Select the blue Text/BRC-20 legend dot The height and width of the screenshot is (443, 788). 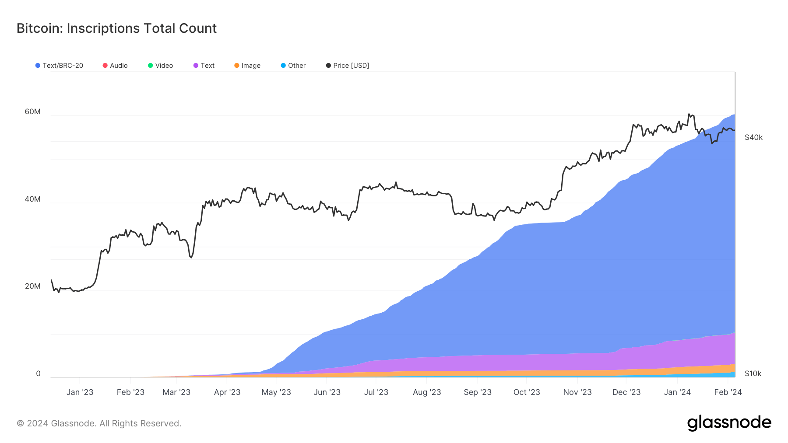(38, 65)
